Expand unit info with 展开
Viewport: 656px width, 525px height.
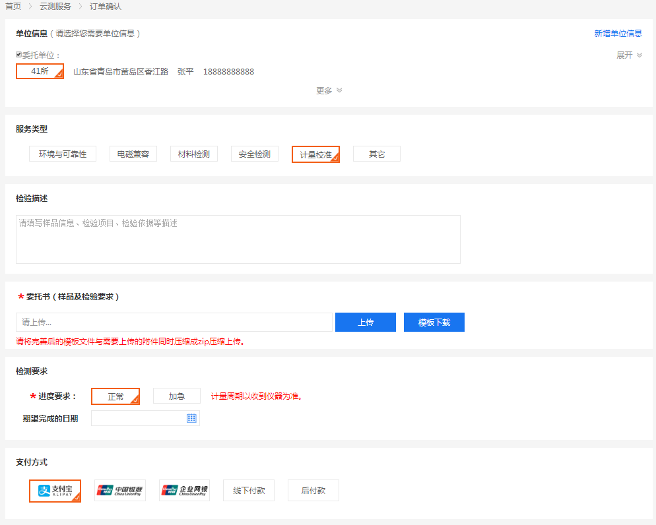pos(629,55)
